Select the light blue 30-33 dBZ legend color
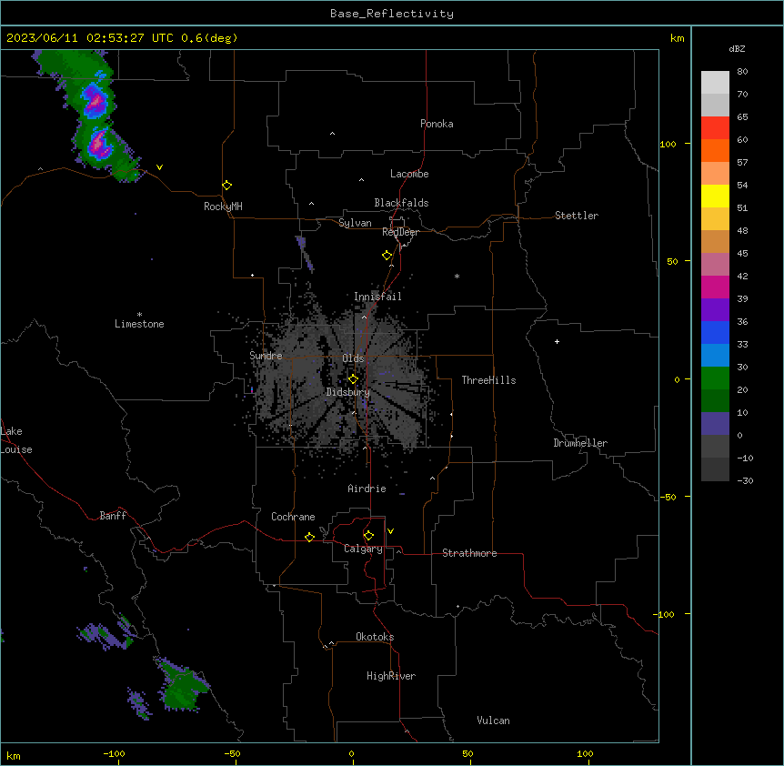 (715, 356)
